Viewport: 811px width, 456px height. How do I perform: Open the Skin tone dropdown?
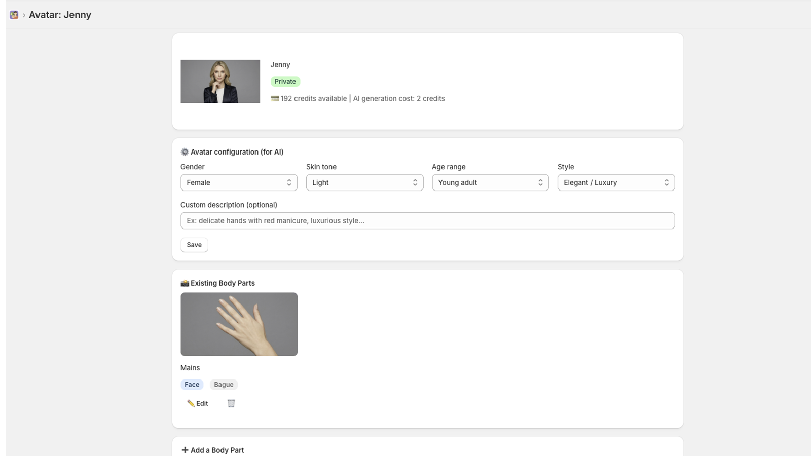pyautogui.click(x=364, y=182)
